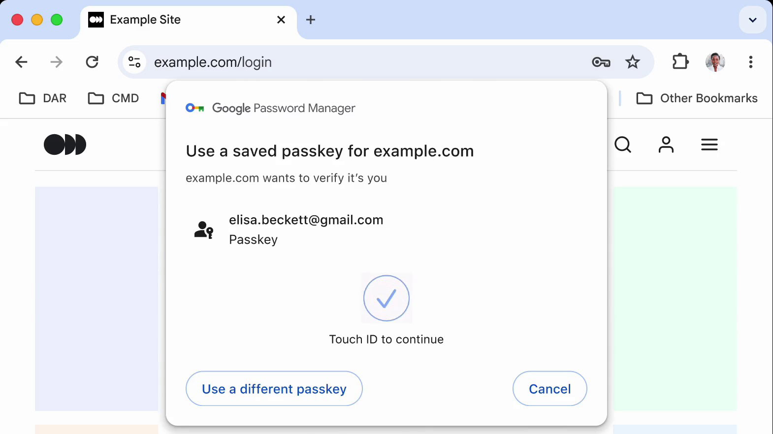Open the CMD bookmarks folder
The width and height of the screenshot is (773, 434).
click(113, 98)
